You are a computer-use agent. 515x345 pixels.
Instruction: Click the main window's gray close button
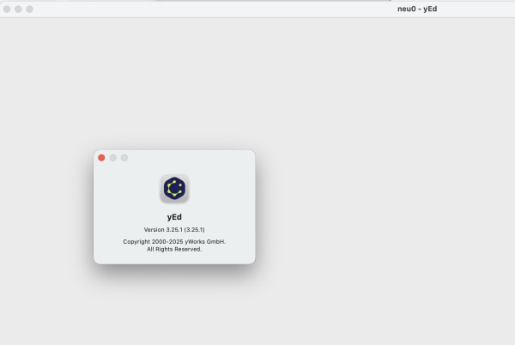point(7,9)
